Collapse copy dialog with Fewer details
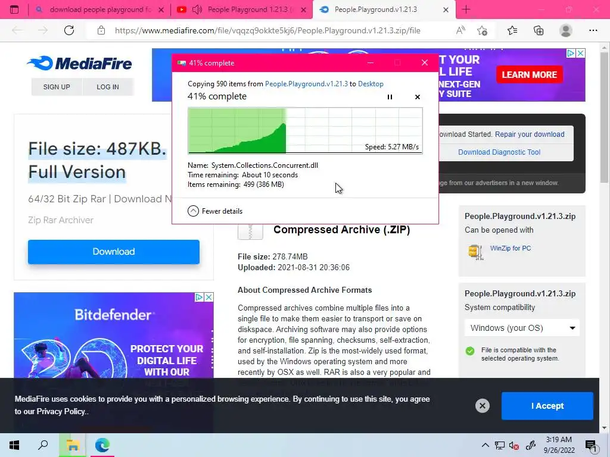Image resolution: width=610 pixels, height=457 pixels. [x=214, y=211]
